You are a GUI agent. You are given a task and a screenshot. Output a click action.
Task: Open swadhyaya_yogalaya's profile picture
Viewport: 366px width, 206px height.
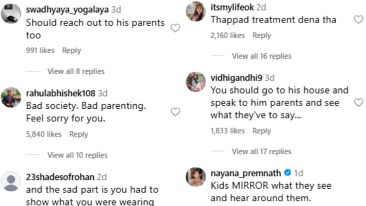(x=11, y=14)
